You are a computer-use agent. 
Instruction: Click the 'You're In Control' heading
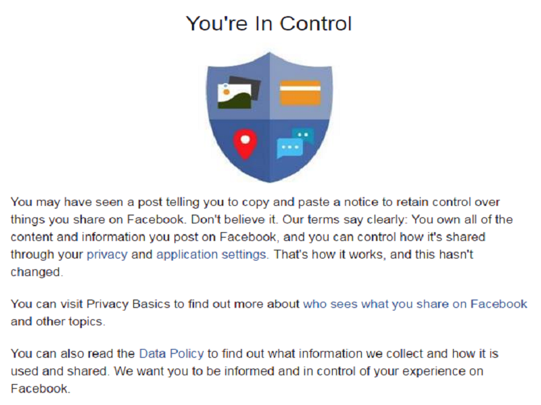pyautogui.click(x=268, y=24)
